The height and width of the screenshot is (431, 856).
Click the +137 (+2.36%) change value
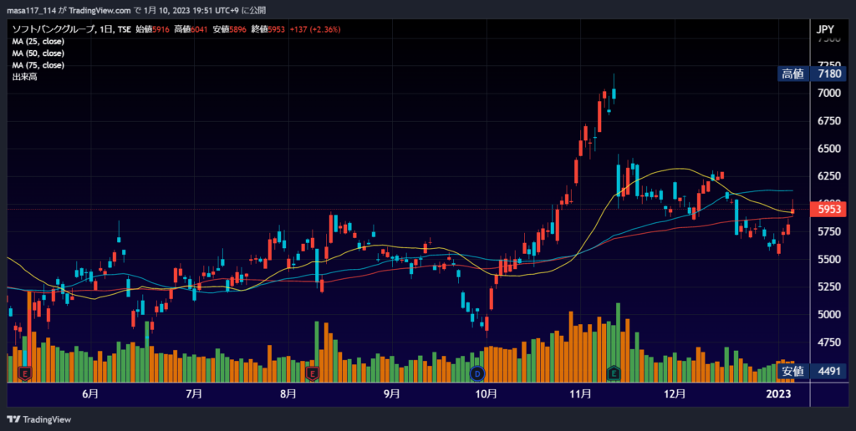click(315, 29)
